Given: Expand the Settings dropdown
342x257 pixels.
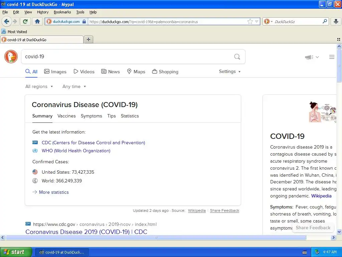Looking at the screenshot, I should coord(230,72).
